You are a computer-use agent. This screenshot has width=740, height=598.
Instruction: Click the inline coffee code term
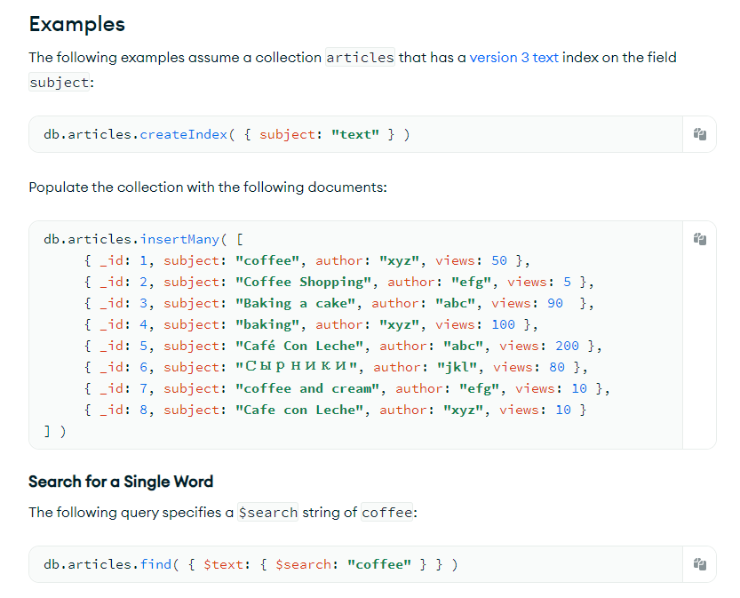[387, 513]
